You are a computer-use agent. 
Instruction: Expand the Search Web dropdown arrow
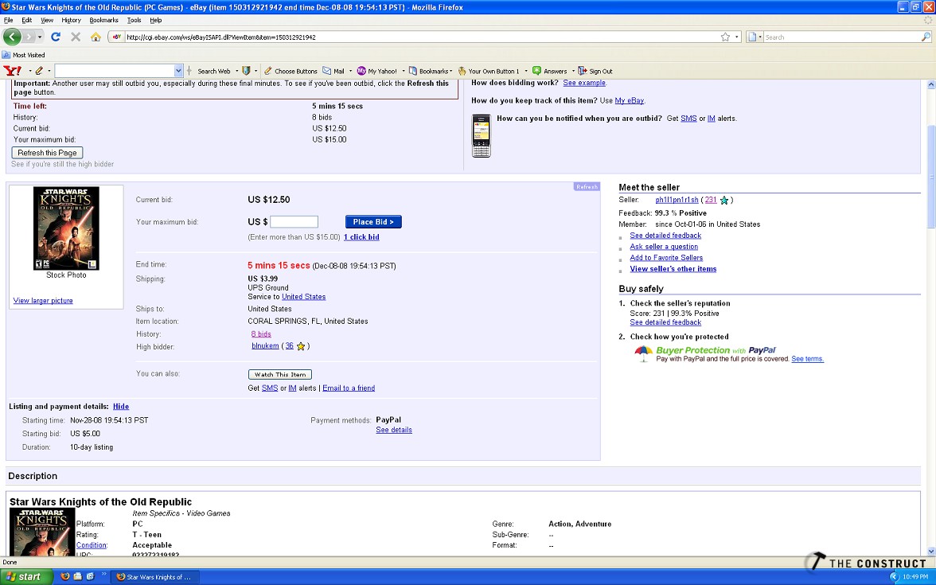click(236, 71)
